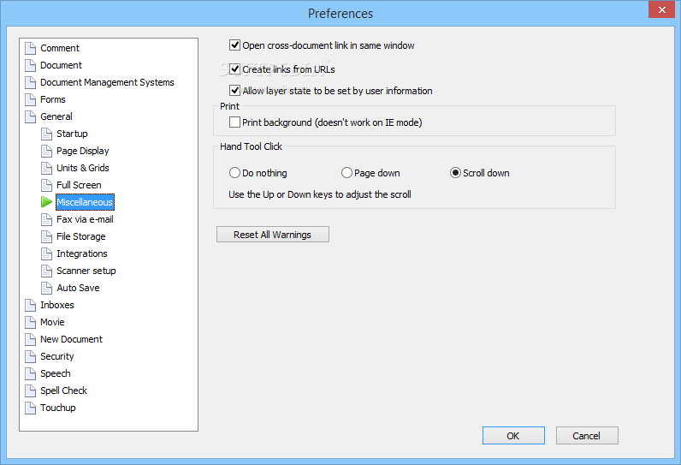Enable Print background checkbox
Viewport: 681px width, 465px height.
click(234, 122)
